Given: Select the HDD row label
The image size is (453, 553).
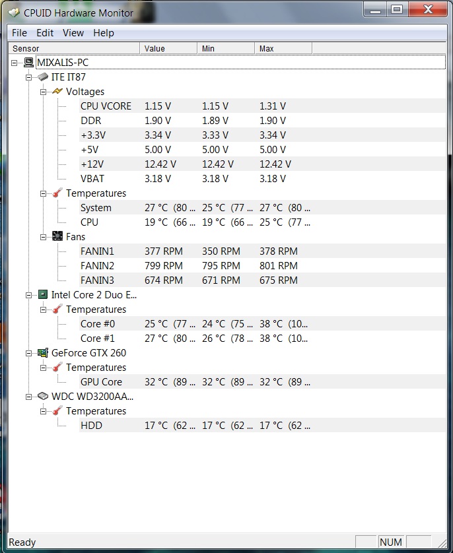Looking at the screenshot, I should coord(91,426).
